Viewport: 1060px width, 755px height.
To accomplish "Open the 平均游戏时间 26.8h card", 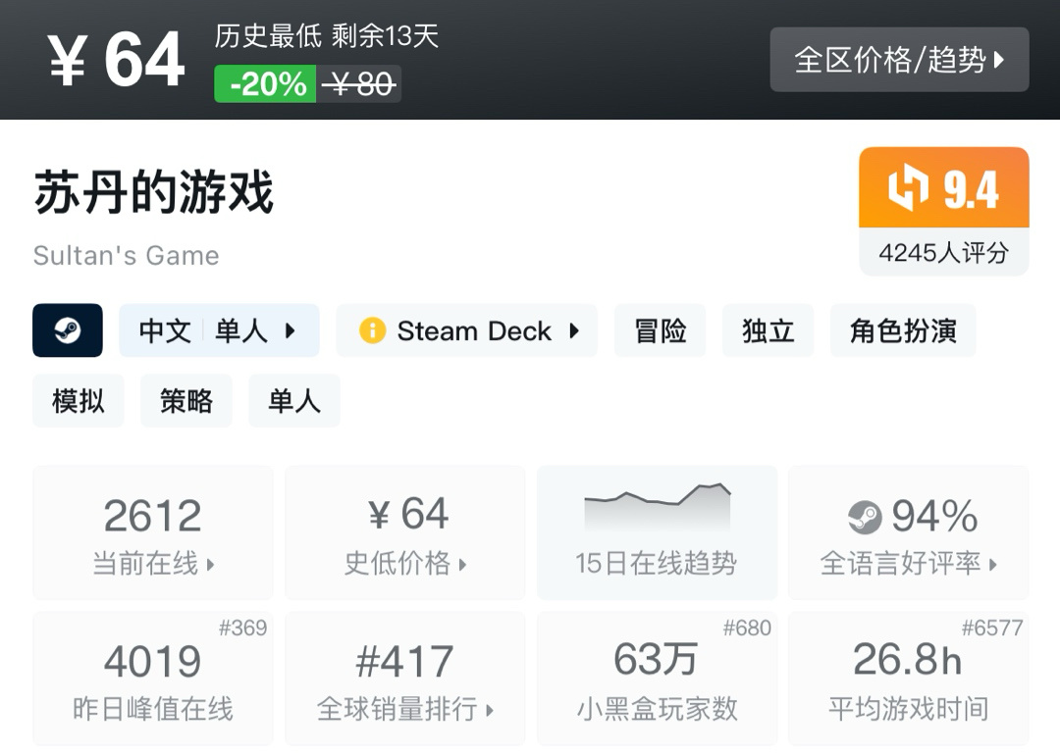I will pos(909,679).
